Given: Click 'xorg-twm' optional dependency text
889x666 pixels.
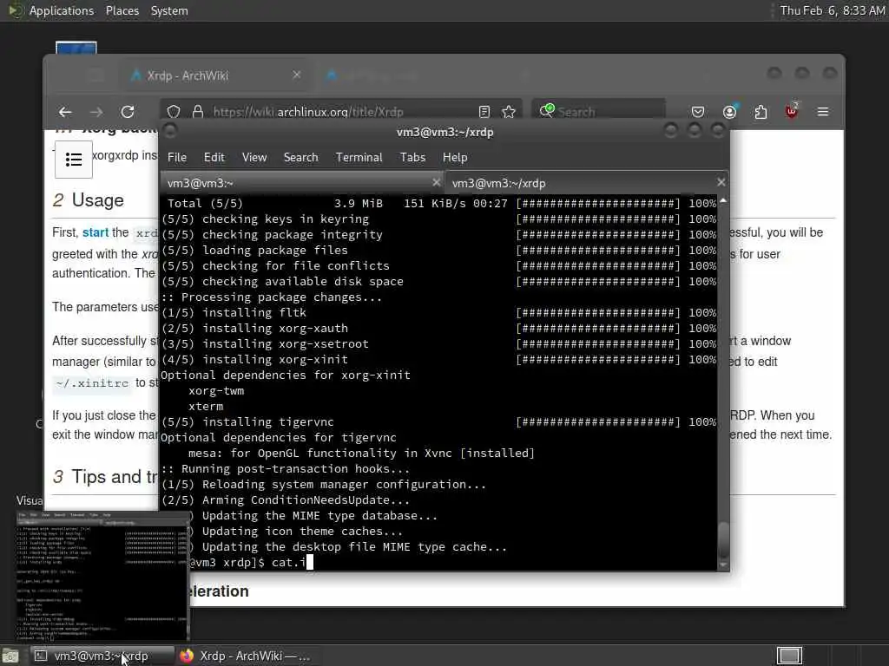Looking at the screenshot, I should (x=216, y=391).
